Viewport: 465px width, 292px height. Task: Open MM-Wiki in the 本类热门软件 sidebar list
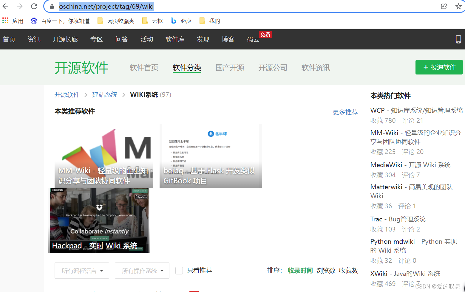point(415,137)
